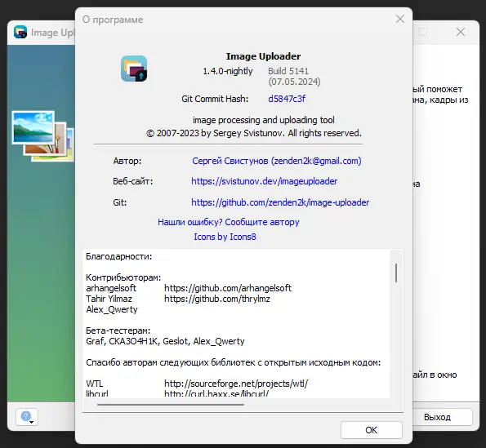Click 'Благодарности:' heading text
The image size is (486, 448).
[119, 256]
